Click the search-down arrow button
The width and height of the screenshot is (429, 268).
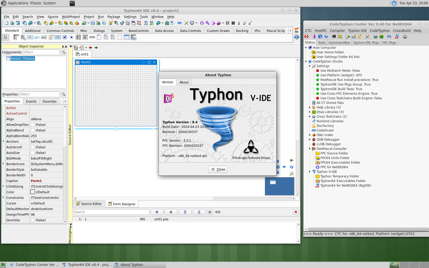[157, 212]
